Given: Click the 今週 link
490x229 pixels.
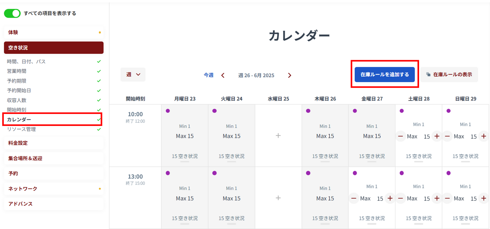Looking at the screenshot, I should click(208, 75).
